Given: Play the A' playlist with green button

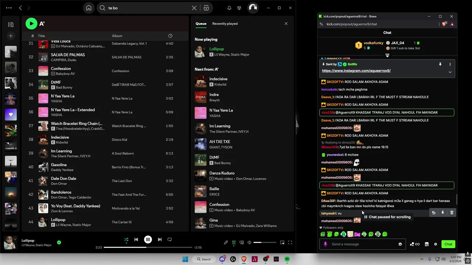Looking at the screenshot, I should tap(31, 24).
